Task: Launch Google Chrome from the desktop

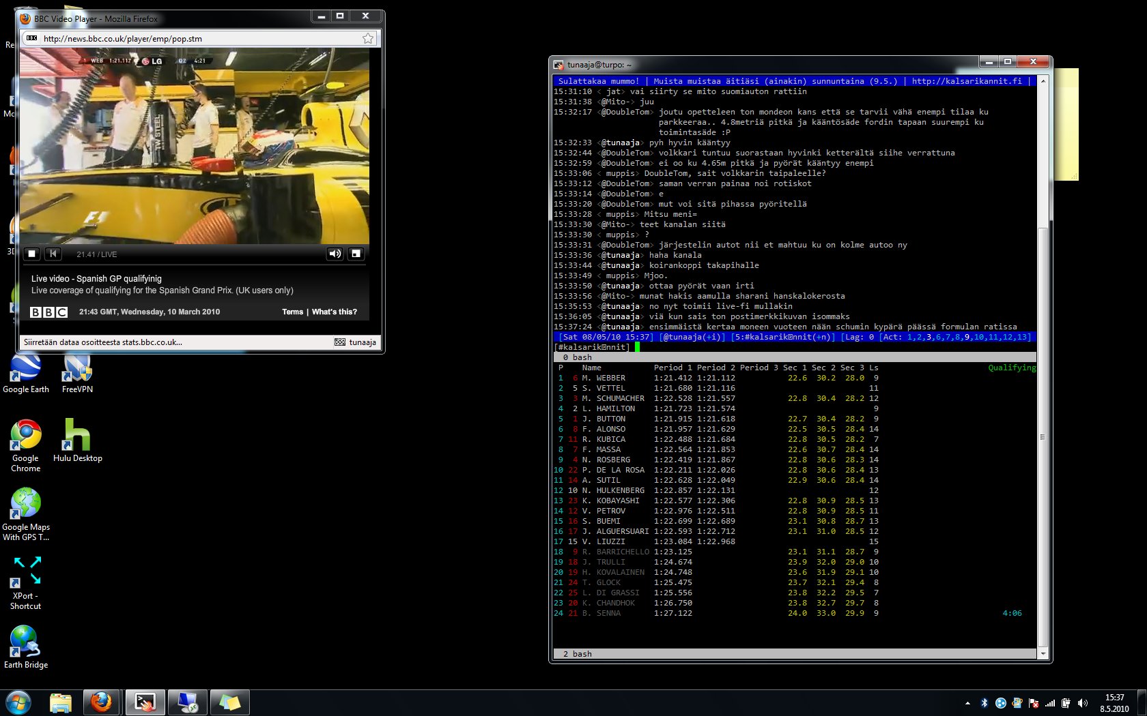Action: tap(26, 440)
